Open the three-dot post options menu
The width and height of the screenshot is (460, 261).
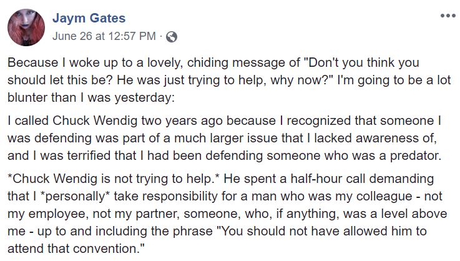(x=447, y=16)
